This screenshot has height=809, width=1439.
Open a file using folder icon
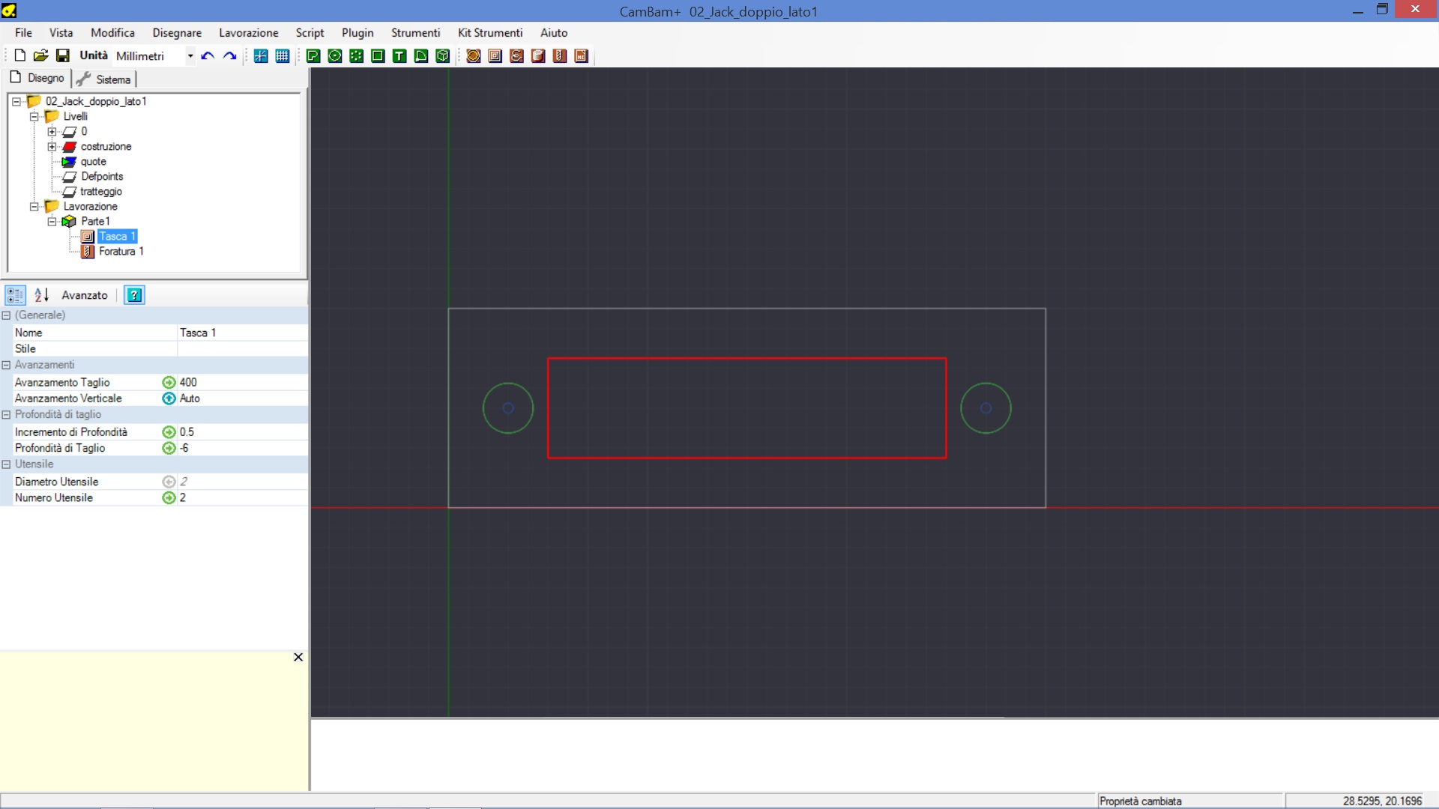click(x=41, y=55)
